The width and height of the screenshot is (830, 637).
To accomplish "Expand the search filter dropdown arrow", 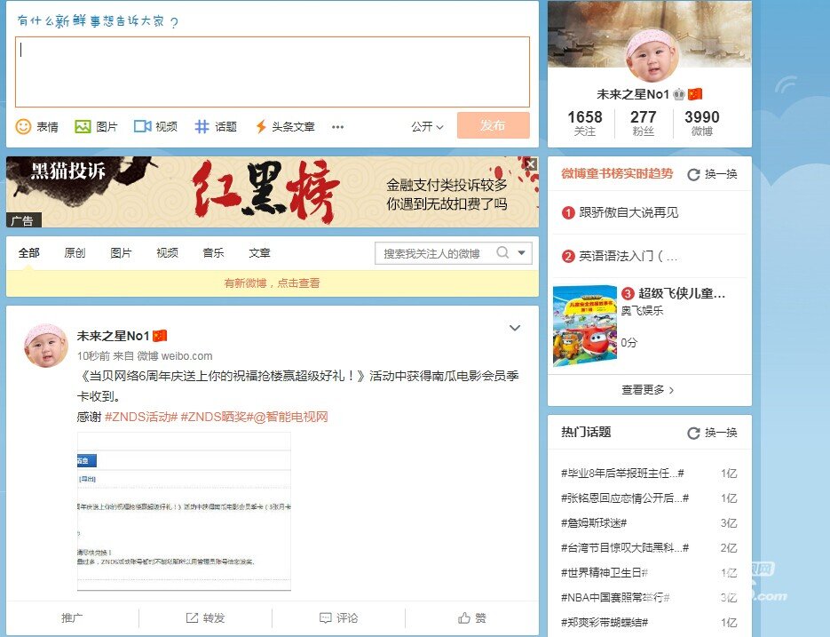I will pyautogui.click(x=522, y=253).
